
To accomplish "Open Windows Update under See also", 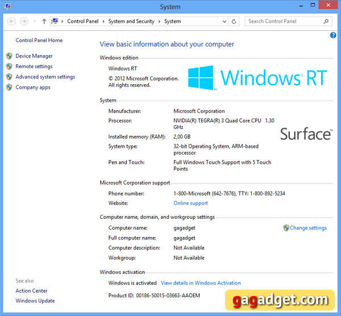I will click(x=35, y=301).
